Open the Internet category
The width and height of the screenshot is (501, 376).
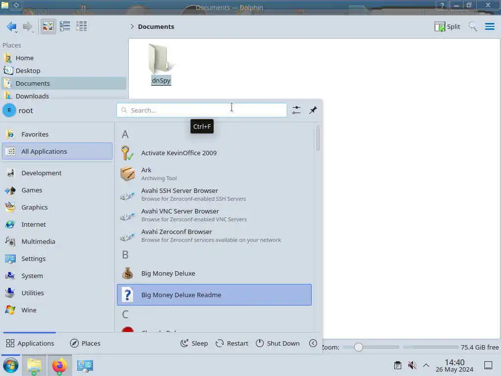(57, 224)
